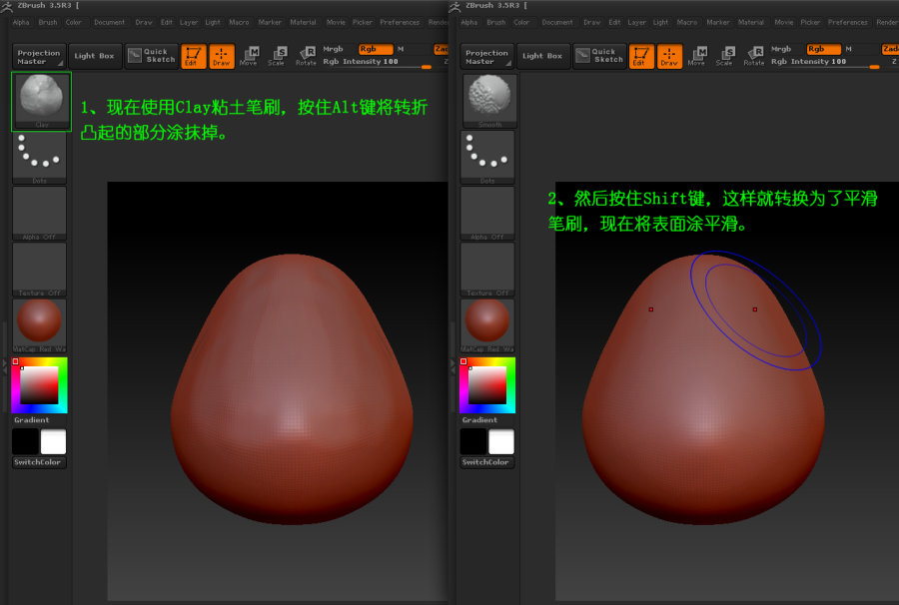Click SwitchColor button in left window
This screenshot has height=605, width=899.
39,462
